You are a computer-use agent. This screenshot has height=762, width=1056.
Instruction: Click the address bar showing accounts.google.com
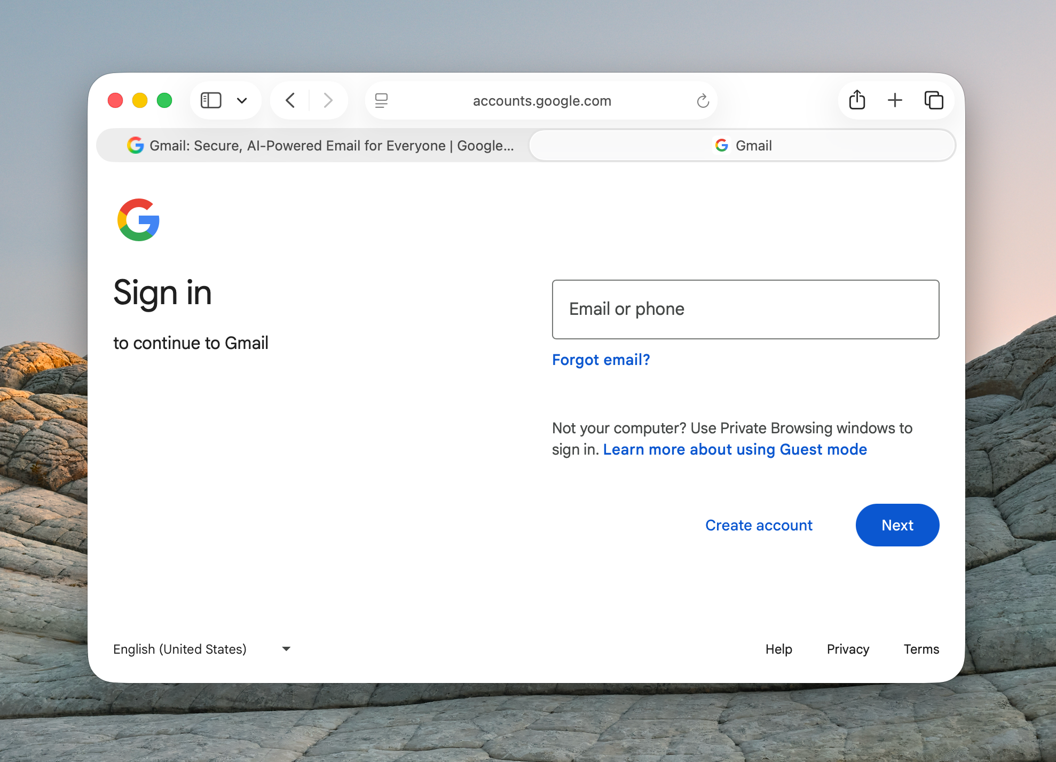point(541,100)
